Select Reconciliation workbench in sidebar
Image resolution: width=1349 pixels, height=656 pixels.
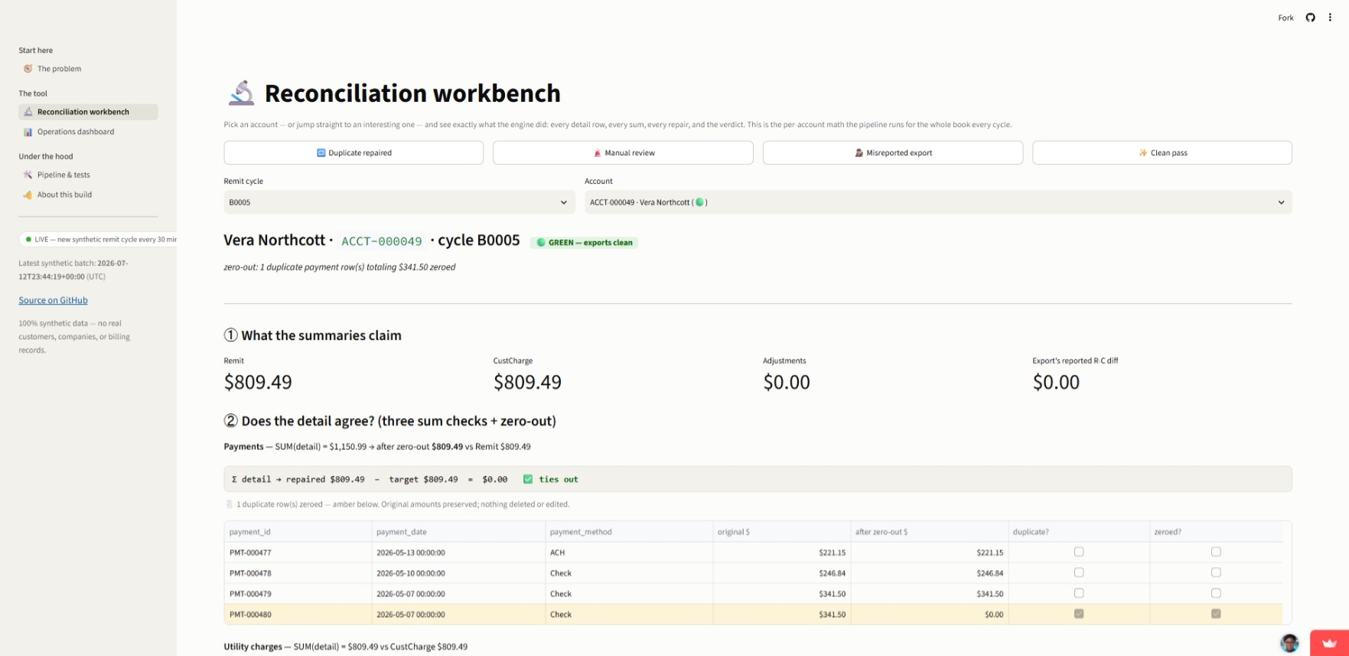coord(88,112)
